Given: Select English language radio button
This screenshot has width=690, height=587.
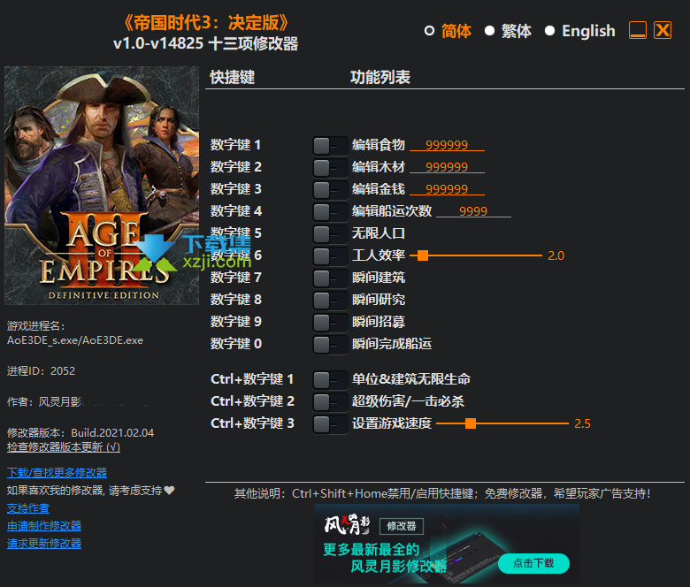Looking at the screenshot, I should point(549,31).
